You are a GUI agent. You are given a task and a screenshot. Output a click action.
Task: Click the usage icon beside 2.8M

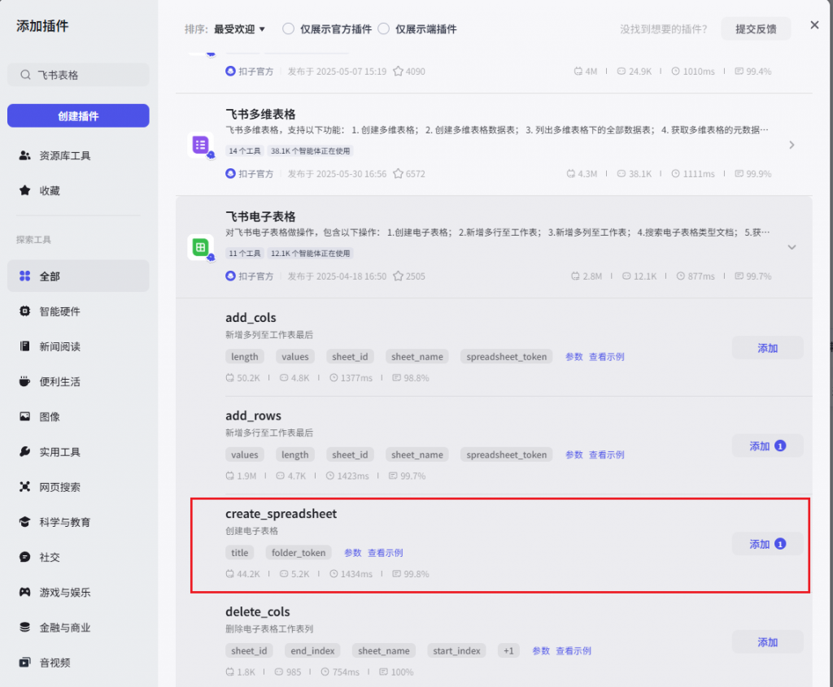575,276
